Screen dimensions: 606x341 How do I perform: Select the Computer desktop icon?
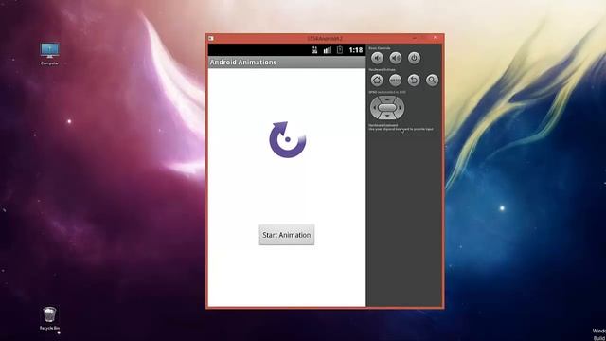pos(49,54)
